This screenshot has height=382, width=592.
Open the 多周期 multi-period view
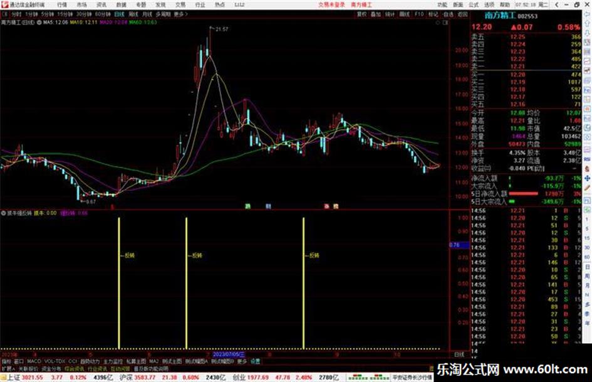pyautogui.click(x=163, y=14)
